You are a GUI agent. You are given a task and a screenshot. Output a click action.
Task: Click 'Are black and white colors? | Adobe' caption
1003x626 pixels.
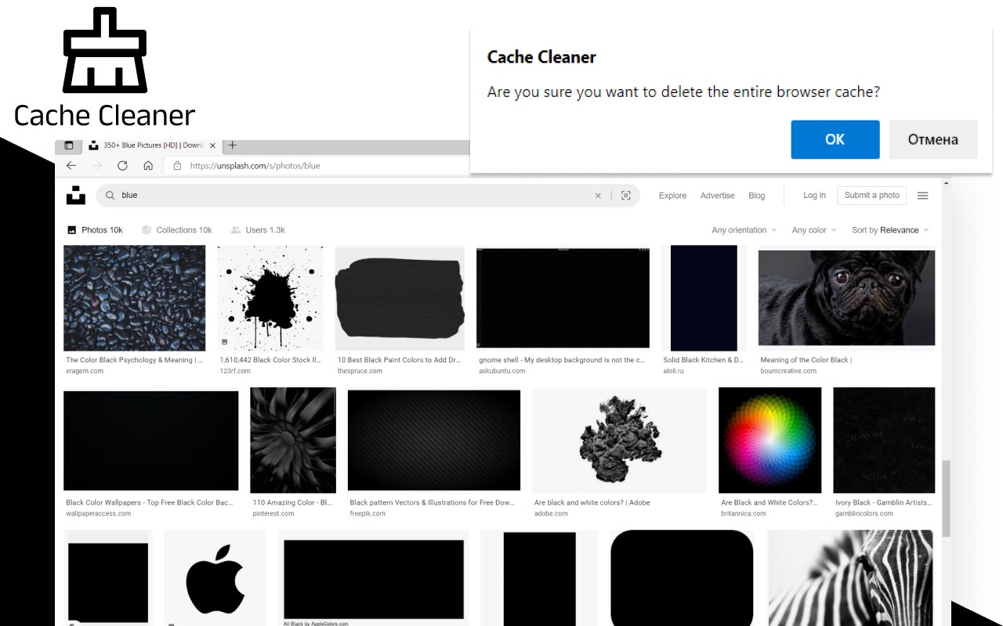[x=592, y=502]
